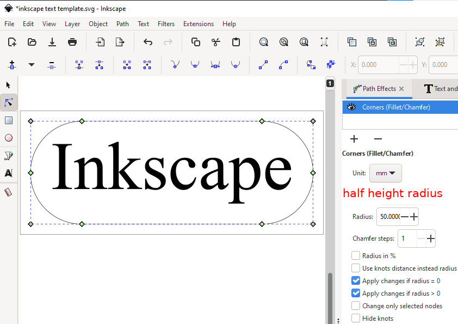Image resolution: width=458 pixels, height=324 pixels.
Task: Increase Radius value with plus
Action: [414, 217]
